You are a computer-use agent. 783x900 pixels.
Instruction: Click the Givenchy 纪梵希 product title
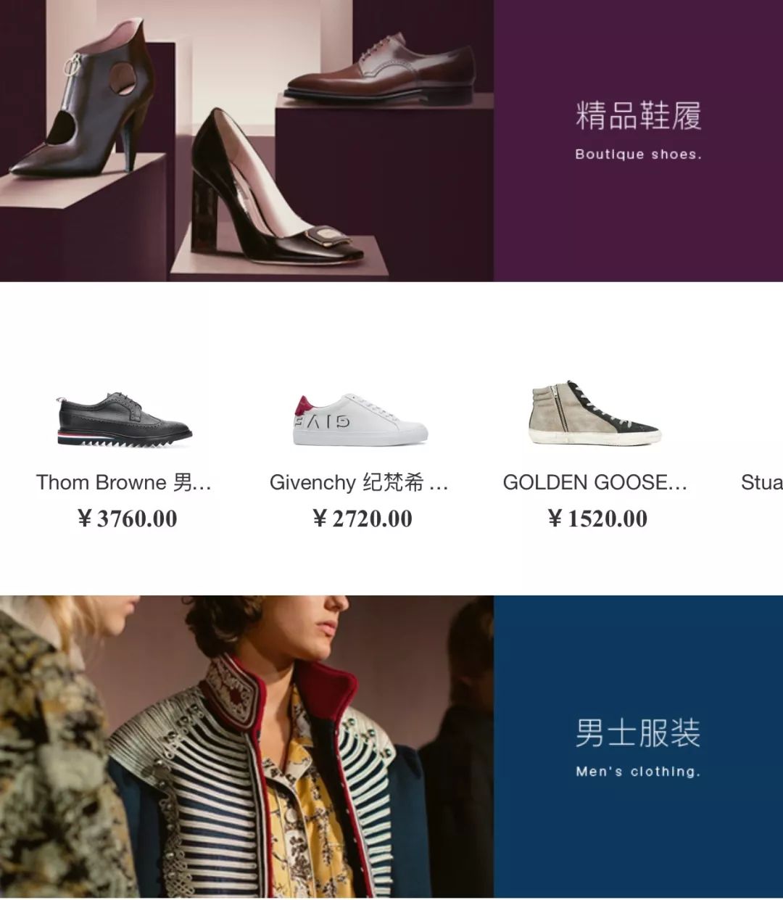click(359, 482)
